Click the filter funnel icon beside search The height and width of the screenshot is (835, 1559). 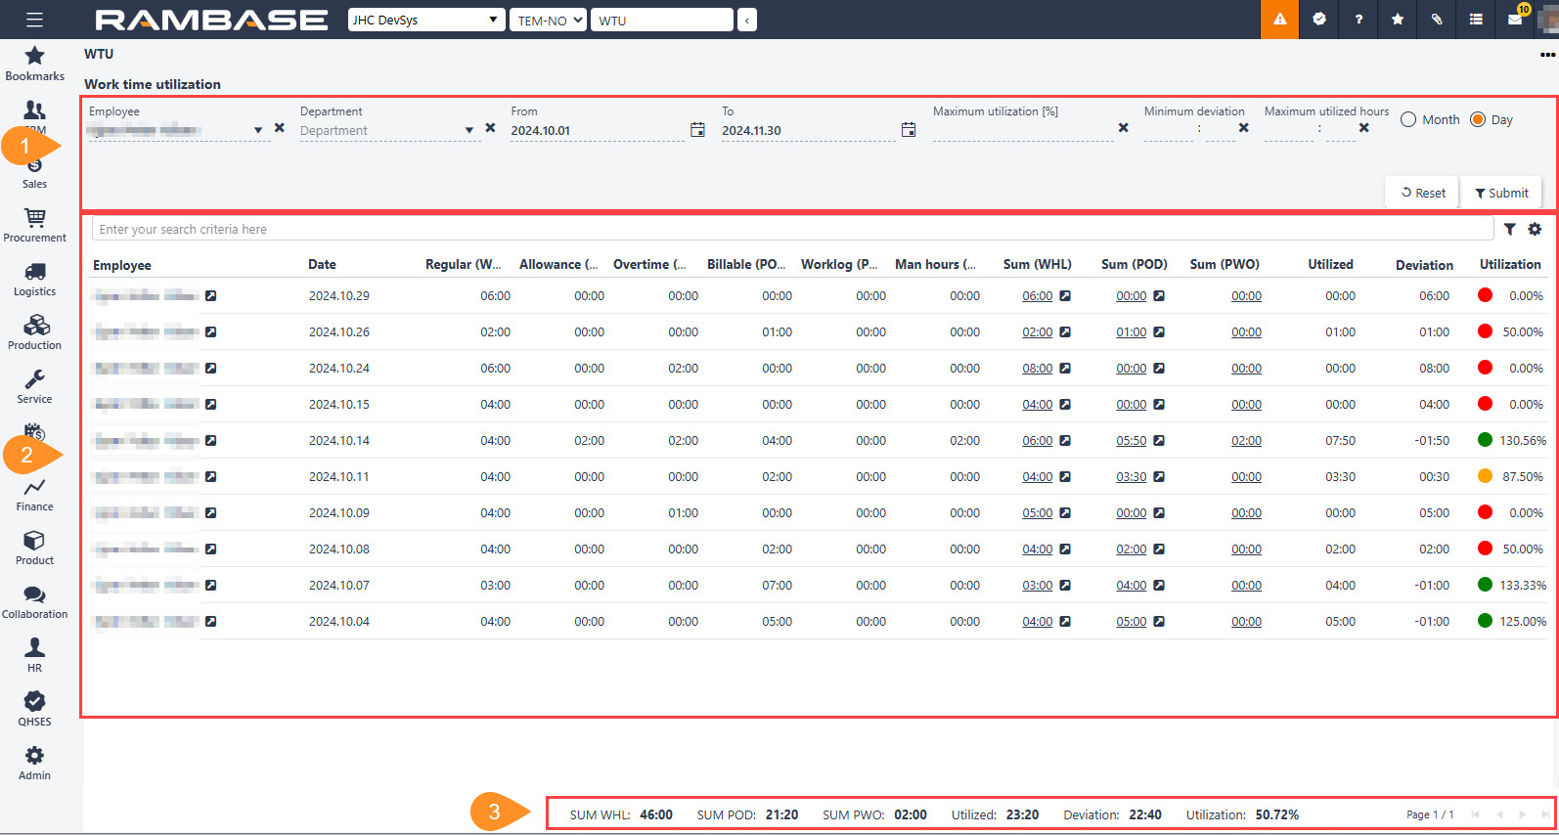pos(1510,229)
